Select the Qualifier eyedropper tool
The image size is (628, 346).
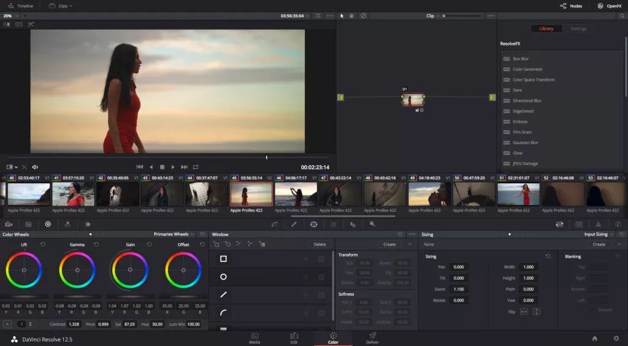[294, 225]
